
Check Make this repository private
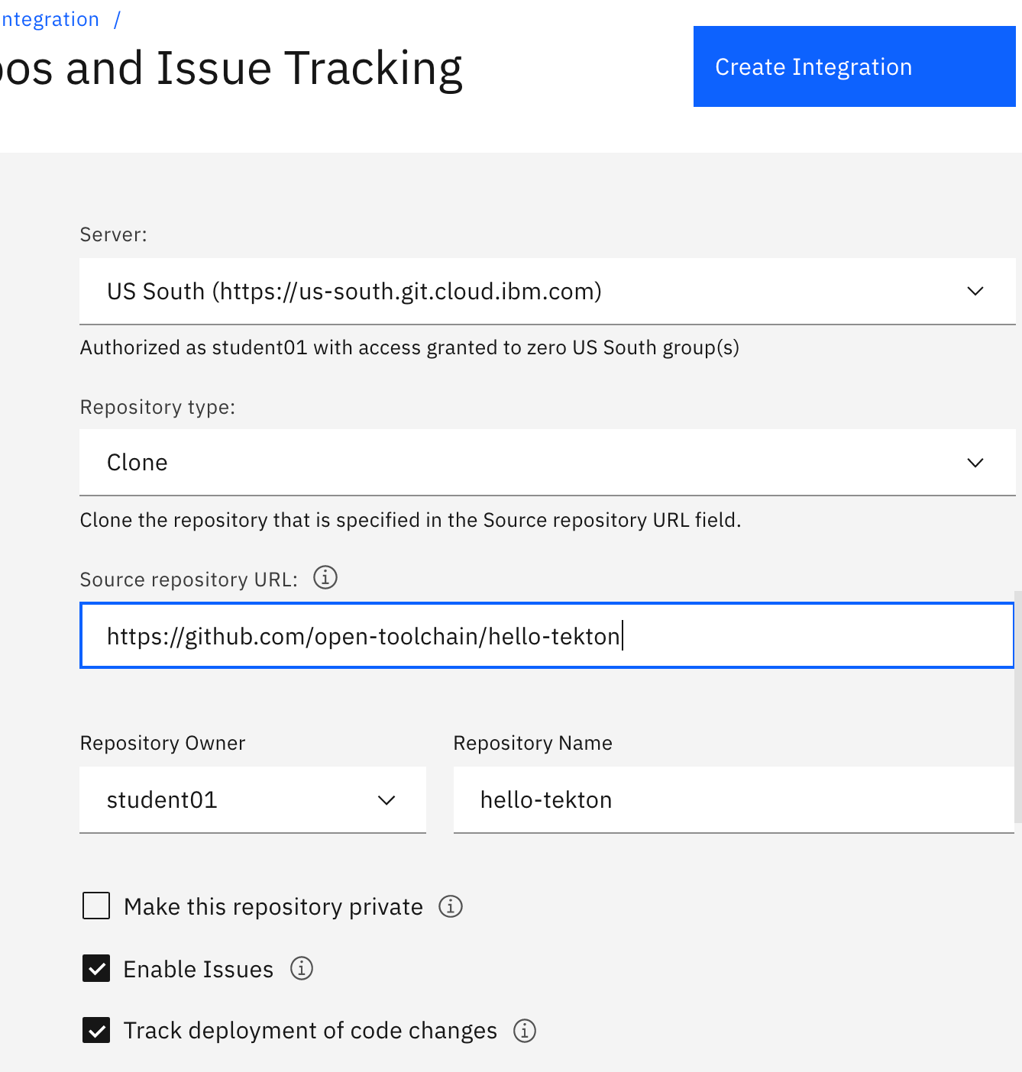[x=96, y=906]
